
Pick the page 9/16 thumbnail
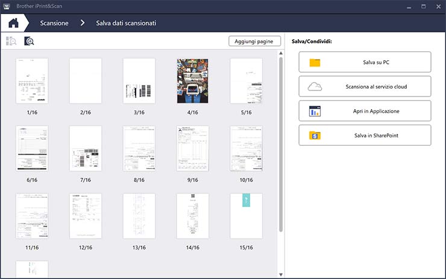[x=192, y=149]
